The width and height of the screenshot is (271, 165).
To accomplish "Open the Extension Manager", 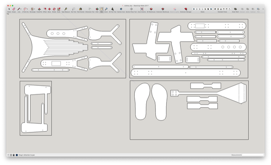I will pos(186,9).
